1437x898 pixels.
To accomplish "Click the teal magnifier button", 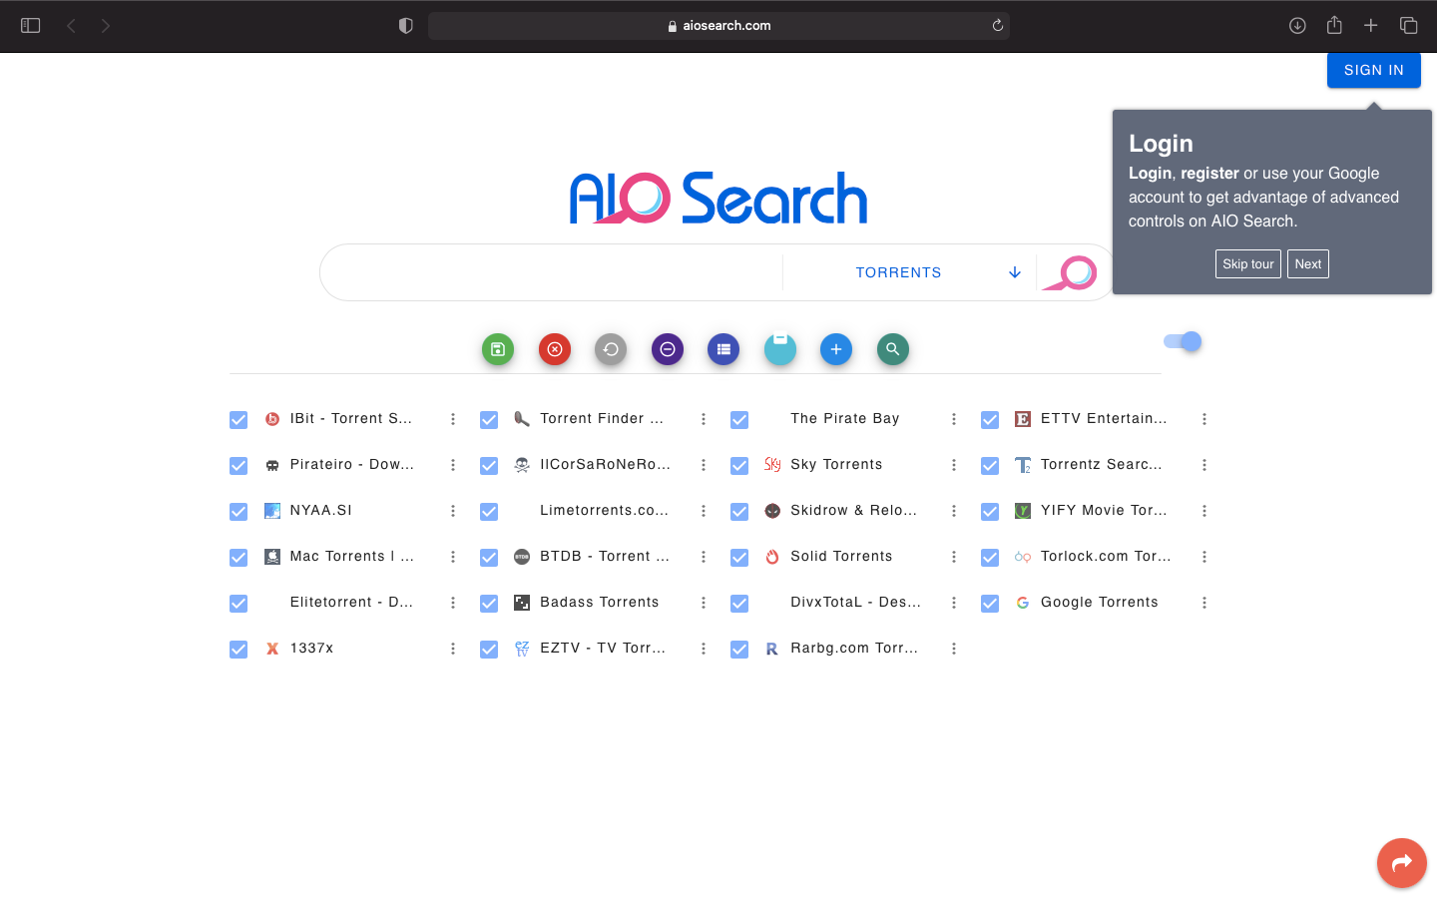I will [893, 349].
